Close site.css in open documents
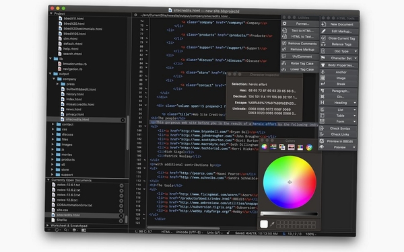This screenshot has height=252, width=404. pos(121,210)
